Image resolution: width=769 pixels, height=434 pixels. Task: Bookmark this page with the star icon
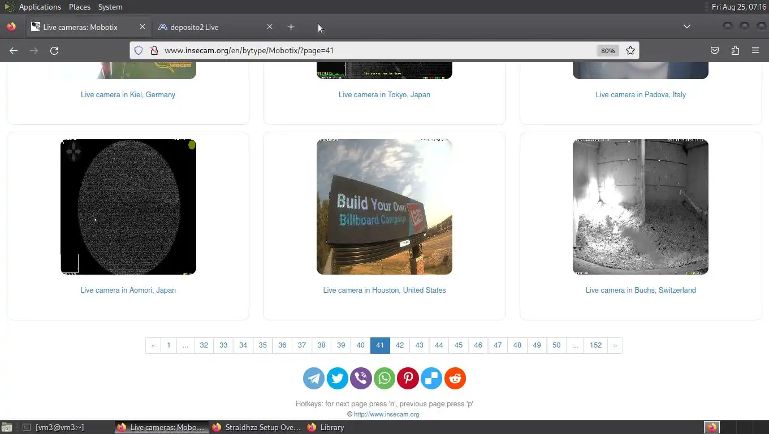coord(630,50)
